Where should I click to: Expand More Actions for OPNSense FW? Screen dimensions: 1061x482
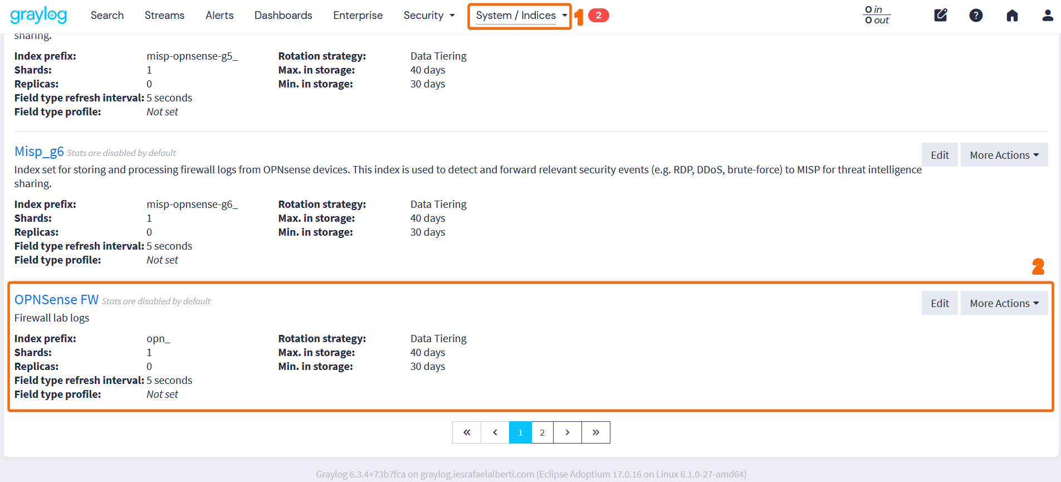(1004, 303)
